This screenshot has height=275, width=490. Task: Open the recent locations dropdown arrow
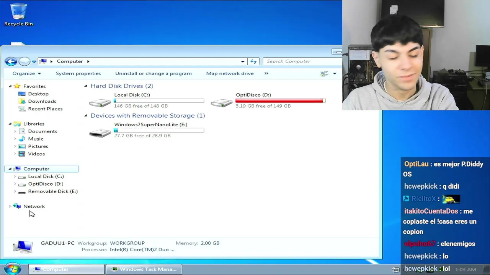click(34, 61)
